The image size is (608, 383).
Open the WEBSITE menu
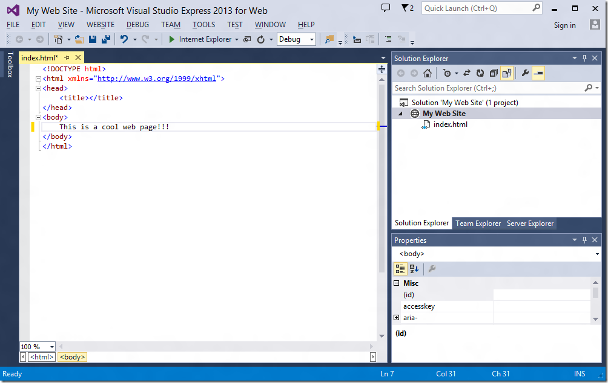point(101,25)
